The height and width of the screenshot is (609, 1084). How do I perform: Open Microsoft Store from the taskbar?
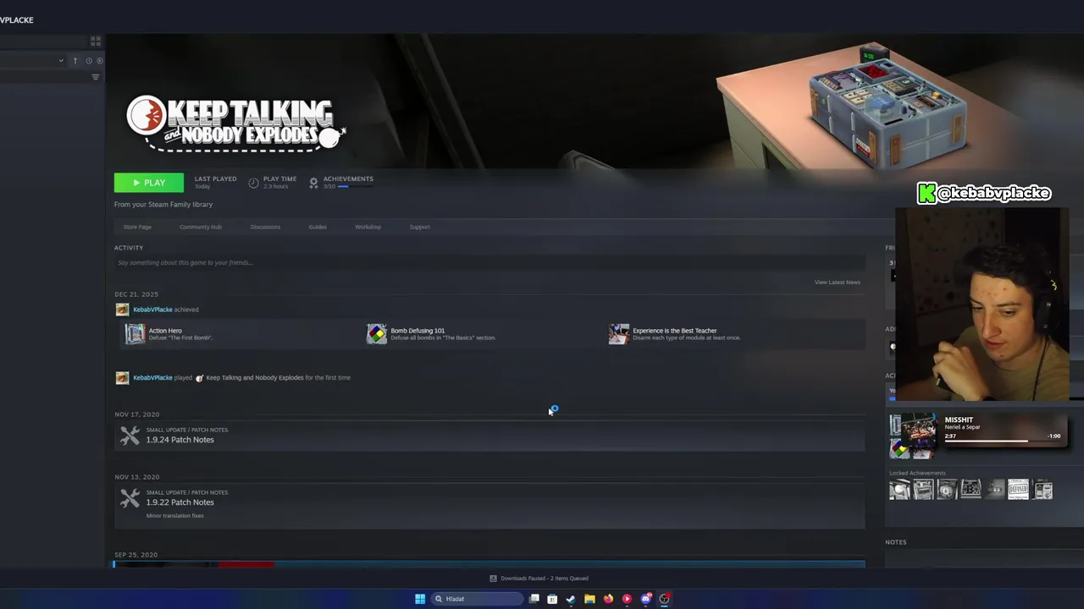click(552, 599)
